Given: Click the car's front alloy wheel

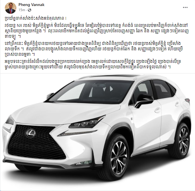Looking at the screenshot, I should pyautogui.click(x=119, y=157).
